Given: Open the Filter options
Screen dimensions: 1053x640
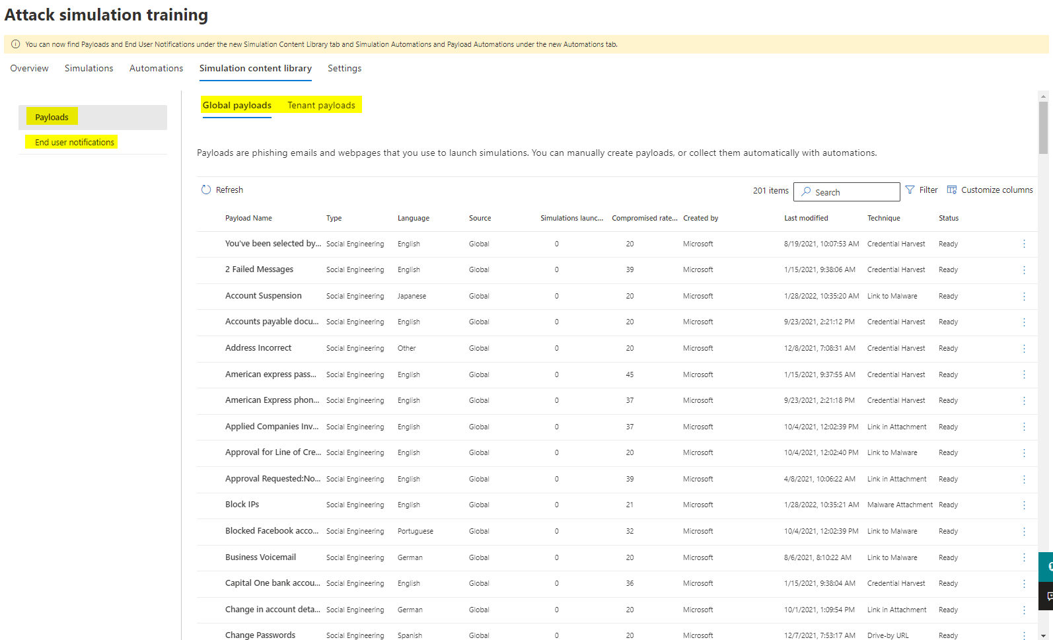Looking at the screenshot, I should click(x=922, y=190).
